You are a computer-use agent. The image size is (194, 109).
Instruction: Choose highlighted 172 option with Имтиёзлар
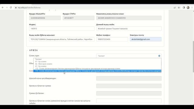[97, 71]
